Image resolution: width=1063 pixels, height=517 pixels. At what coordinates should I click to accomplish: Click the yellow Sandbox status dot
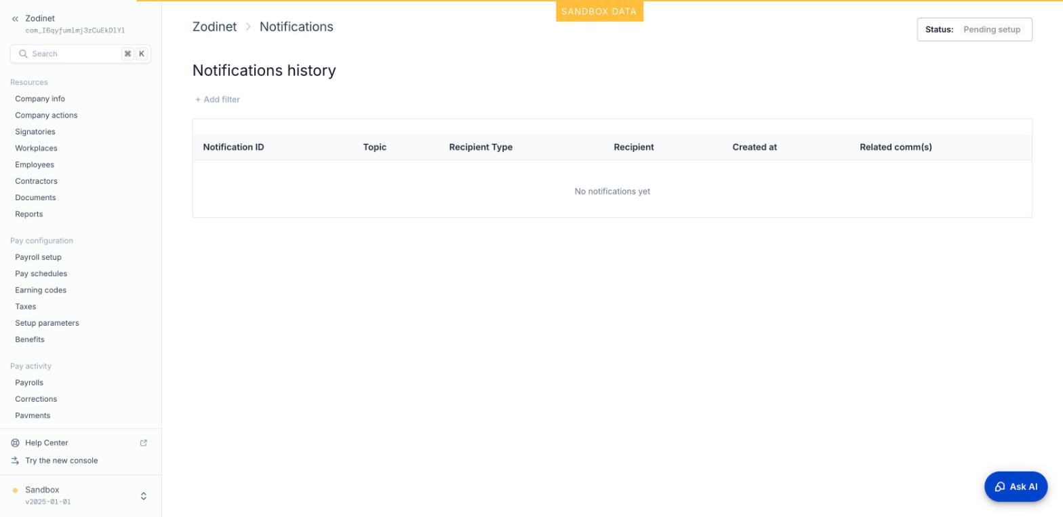pyautogui.click(x=15, y=491)
